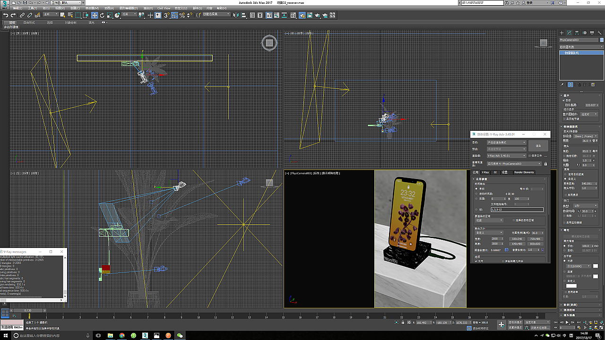Choose the 800x600 output size preset
This screenshot has height=340, width=605.
[x=535, y=244]
